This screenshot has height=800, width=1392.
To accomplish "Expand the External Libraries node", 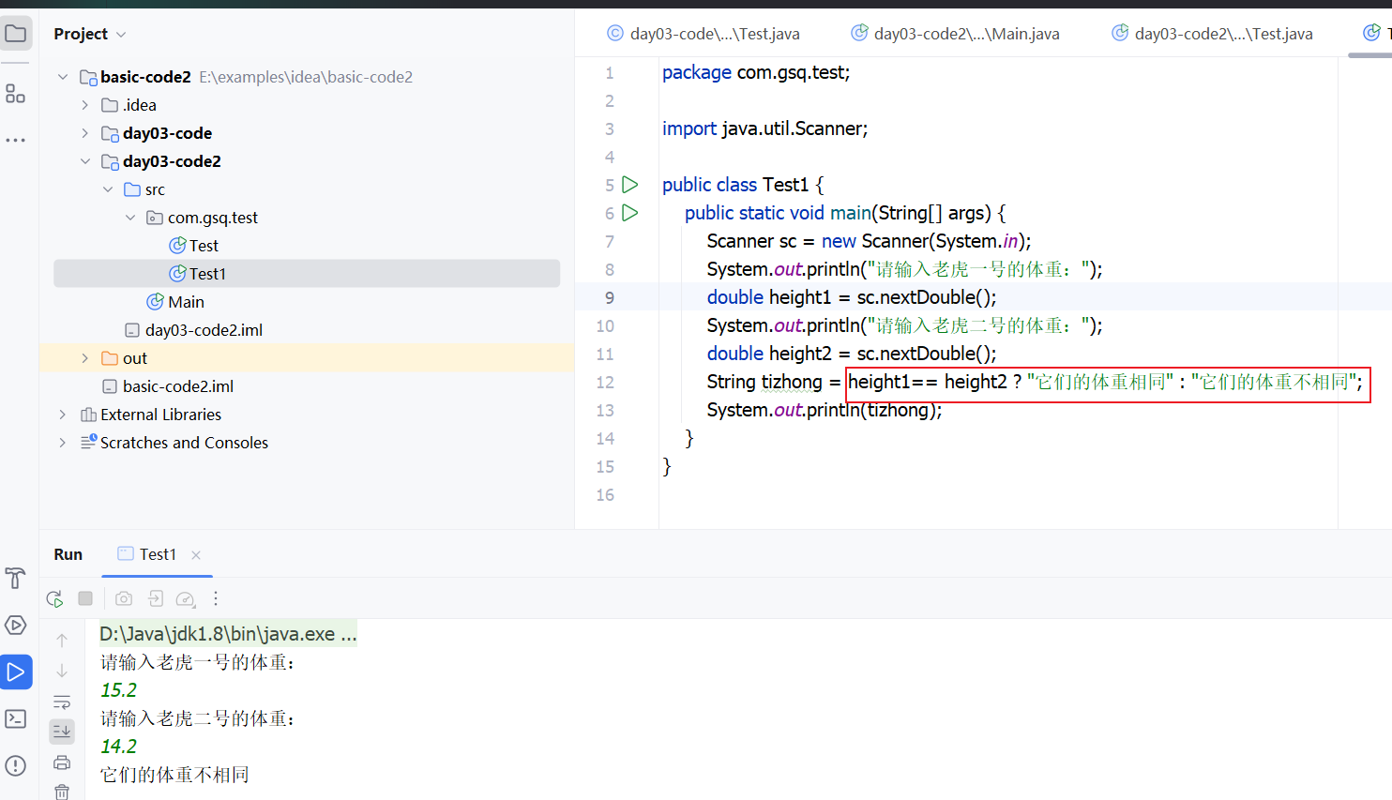I will click(62, 415).
